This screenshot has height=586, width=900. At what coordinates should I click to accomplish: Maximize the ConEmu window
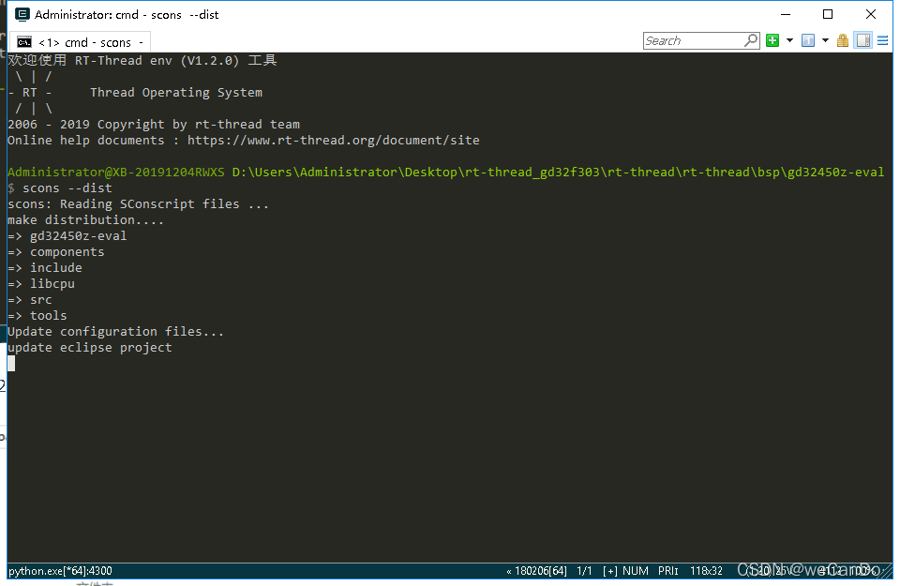pyautogui.click(x=828, y=14)
